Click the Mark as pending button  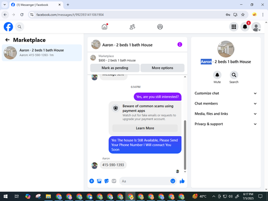click(x=115, y=68)
